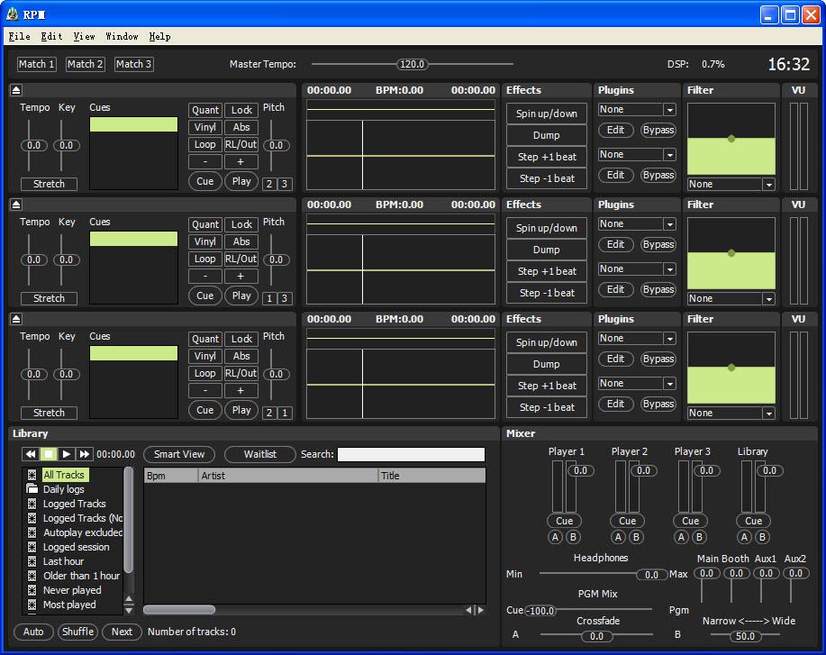This screenshot has width=826, height=655.
Task: Click the Narrow to Wide slider handle
Action: pyautogui.click(x=745, y=636)
